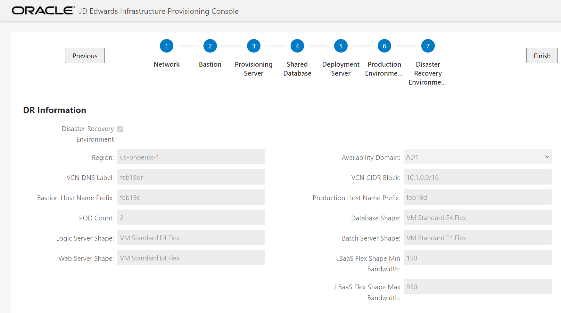Select the VCN DNS Label field
The image size is (561, 313).
[x=191, y=177]
